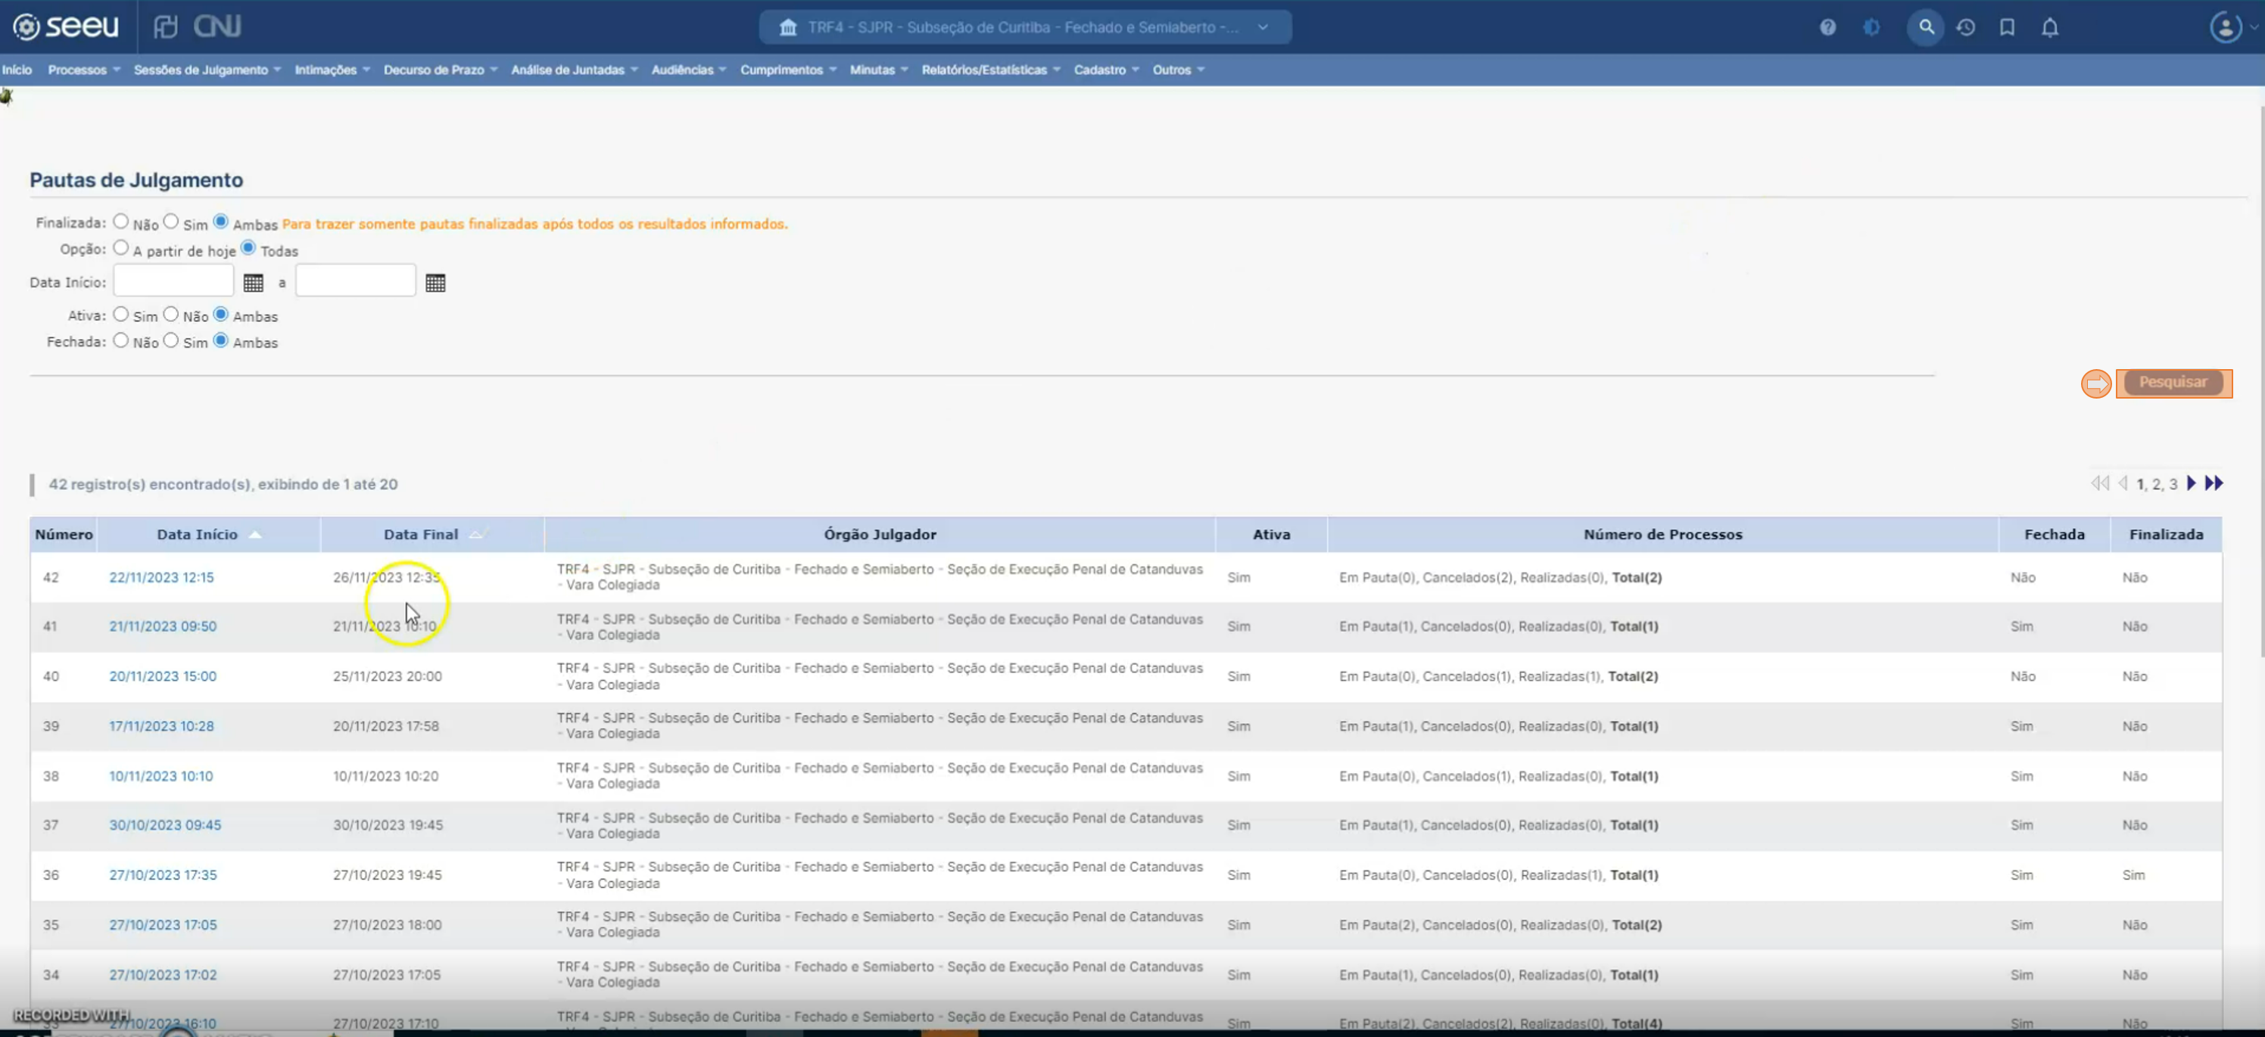Select Finalizada Ambas radio
Viewport: 2265px width, 1037px height.
pos(221,222)
